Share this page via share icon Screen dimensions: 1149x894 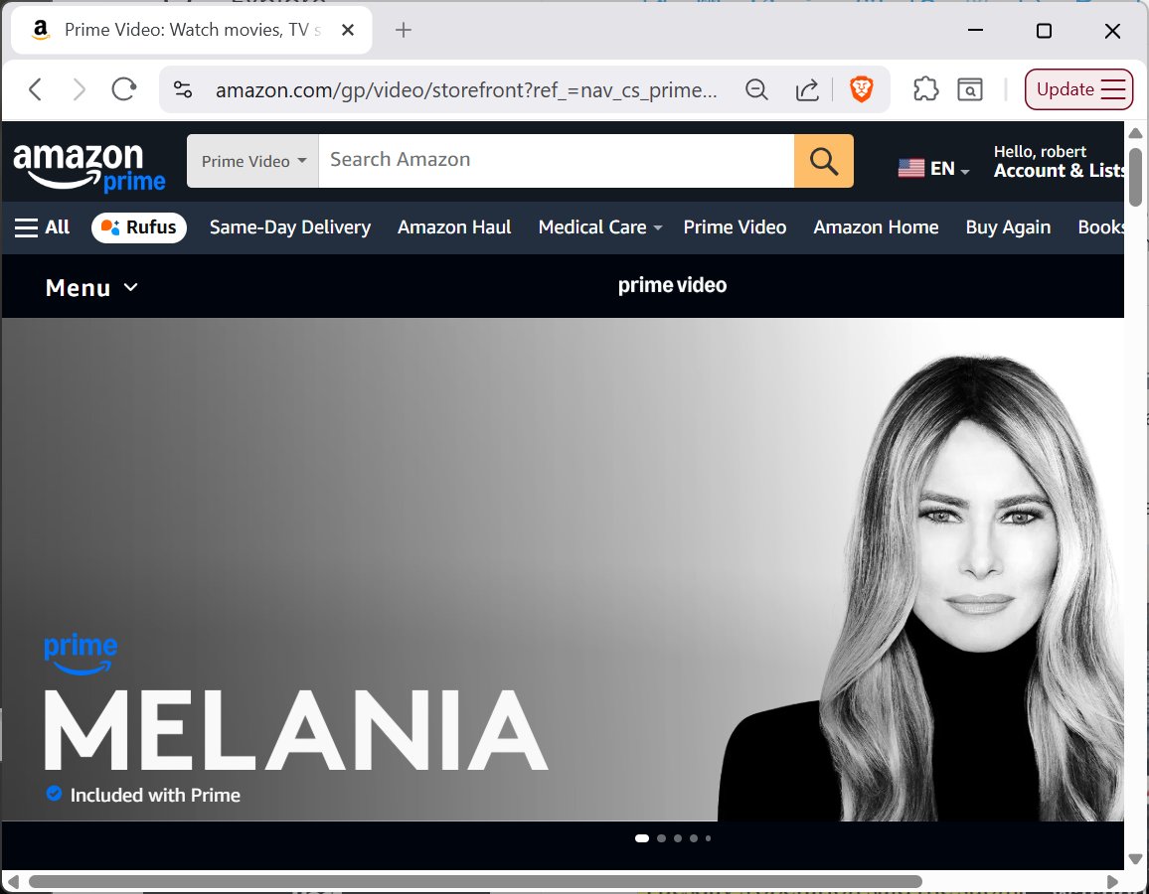point(807,89)
